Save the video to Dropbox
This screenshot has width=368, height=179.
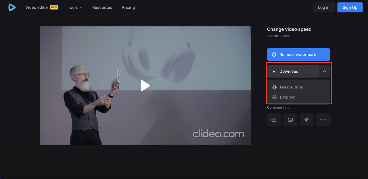coord(287,97)
